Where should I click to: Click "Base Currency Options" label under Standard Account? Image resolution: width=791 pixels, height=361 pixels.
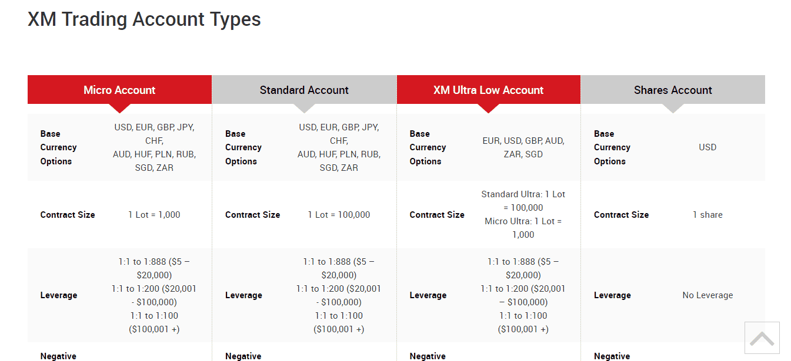[243, 147]
